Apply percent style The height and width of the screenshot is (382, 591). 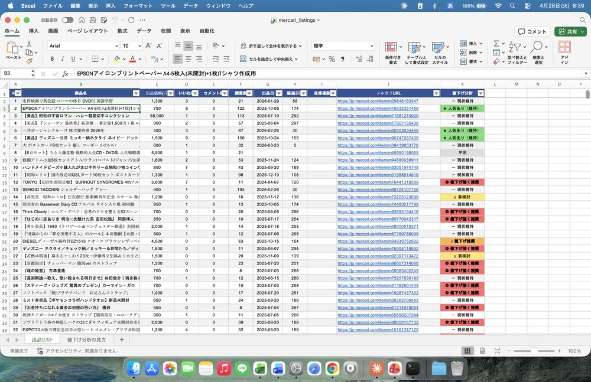(332, 59)
